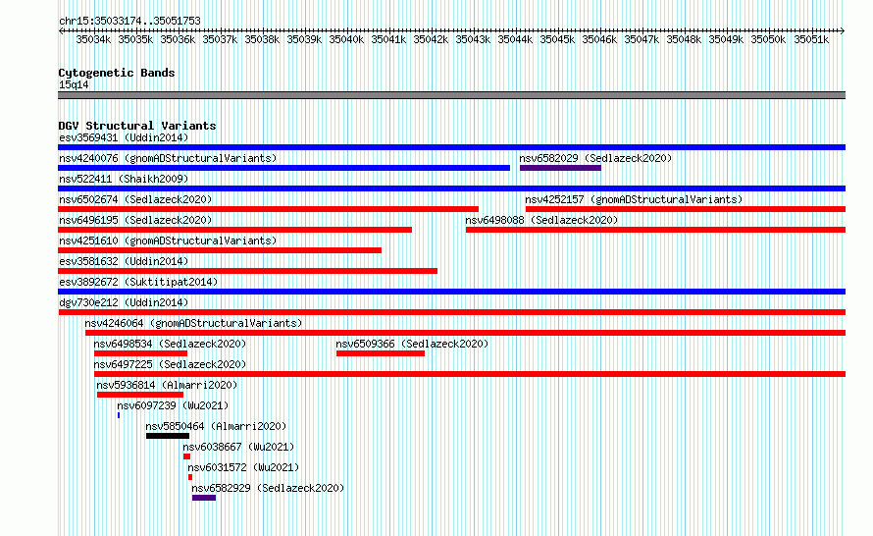Open the nsv4246064 label link
The width and height of the screenshot is (873, 536).
[193, 323]
